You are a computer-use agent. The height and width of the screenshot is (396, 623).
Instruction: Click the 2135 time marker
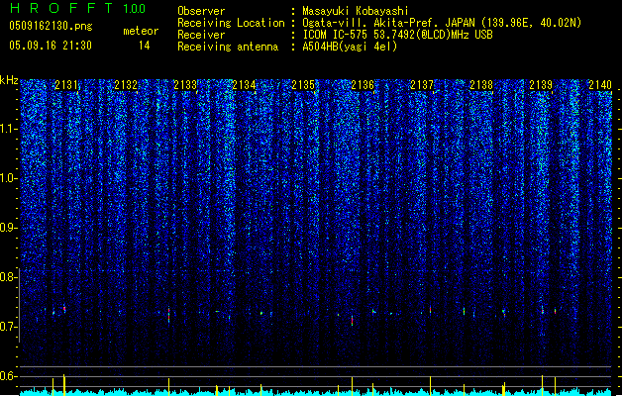click(303, 85)
